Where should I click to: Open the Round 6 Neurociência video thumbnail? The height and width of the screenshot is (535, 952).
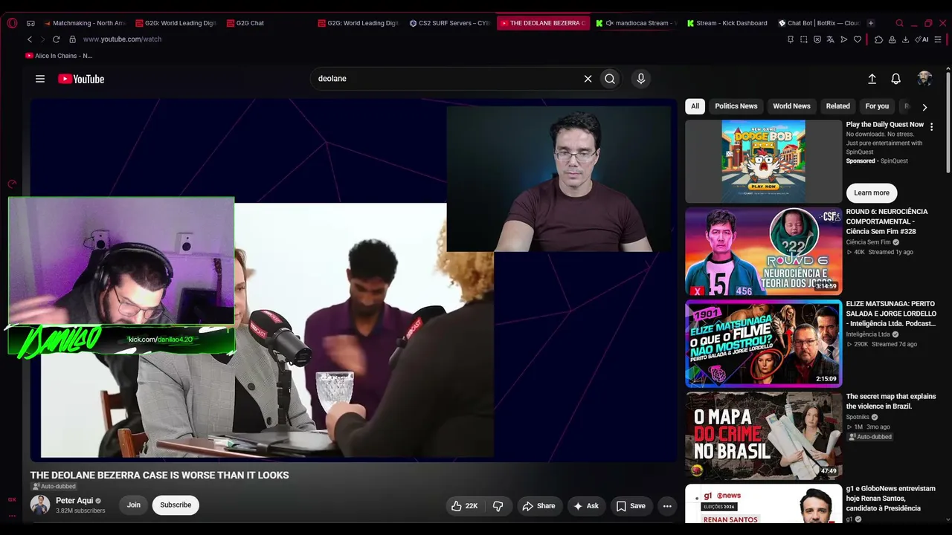pos(764,251)
